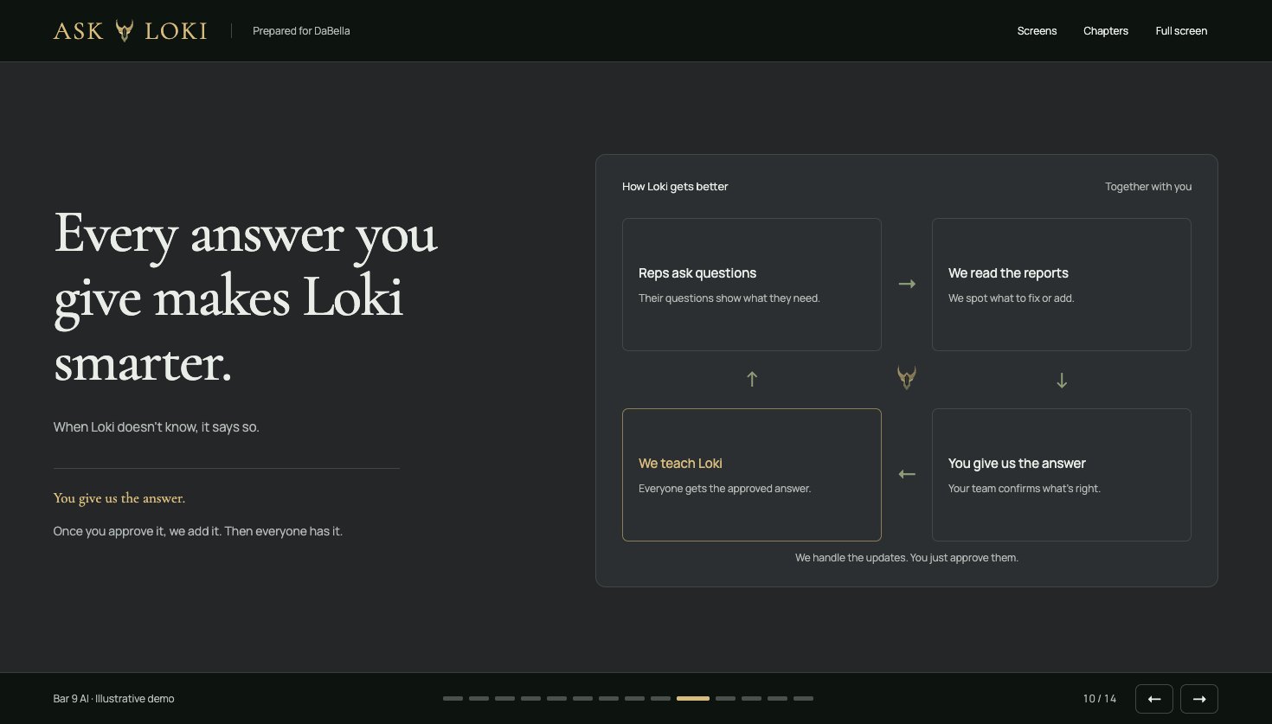Jump to the first slide progress segment
1272x724 pixels.
pos(453,698)
